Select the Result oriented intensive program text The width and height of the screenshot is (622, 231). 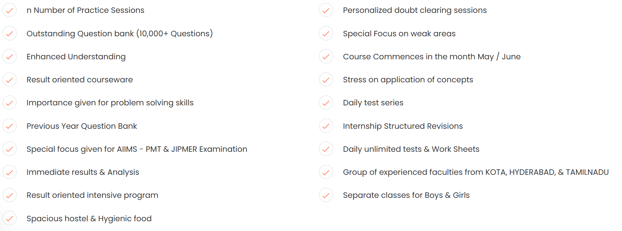click(93, 195)
